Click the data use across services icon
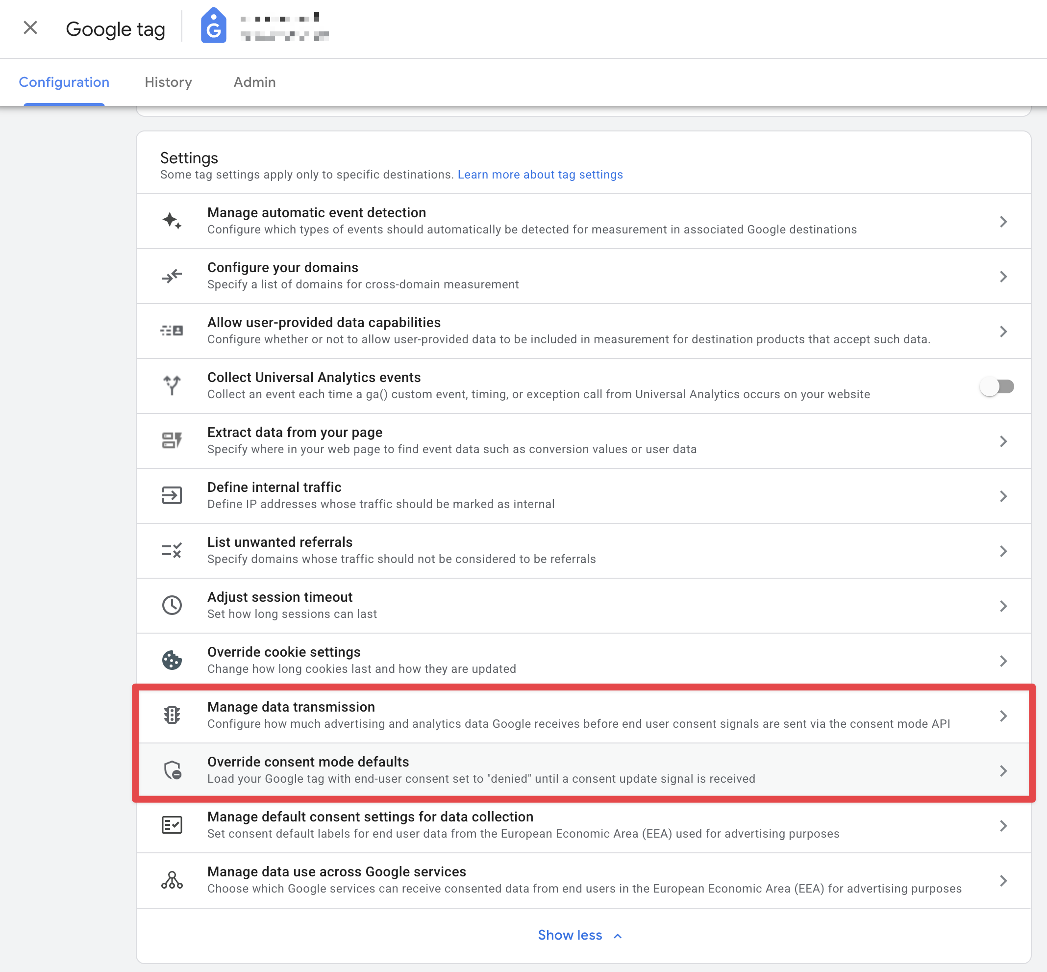This screenshot has height=972, width=1047. click(x=172, y=880)
